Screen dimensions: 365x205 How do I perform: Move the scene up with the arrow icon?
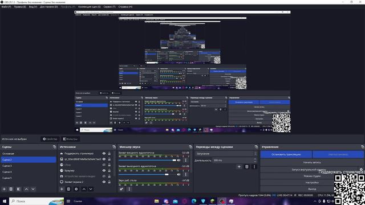pos(26,189)
